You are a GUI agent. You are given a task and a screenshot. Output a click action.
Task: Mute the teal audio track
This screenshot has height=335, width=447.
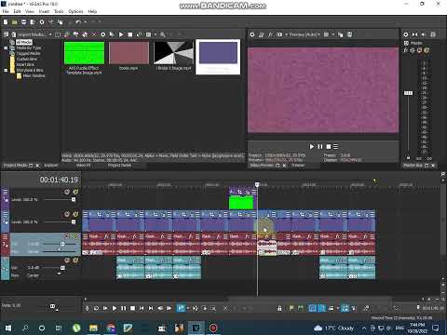[67, 261]
